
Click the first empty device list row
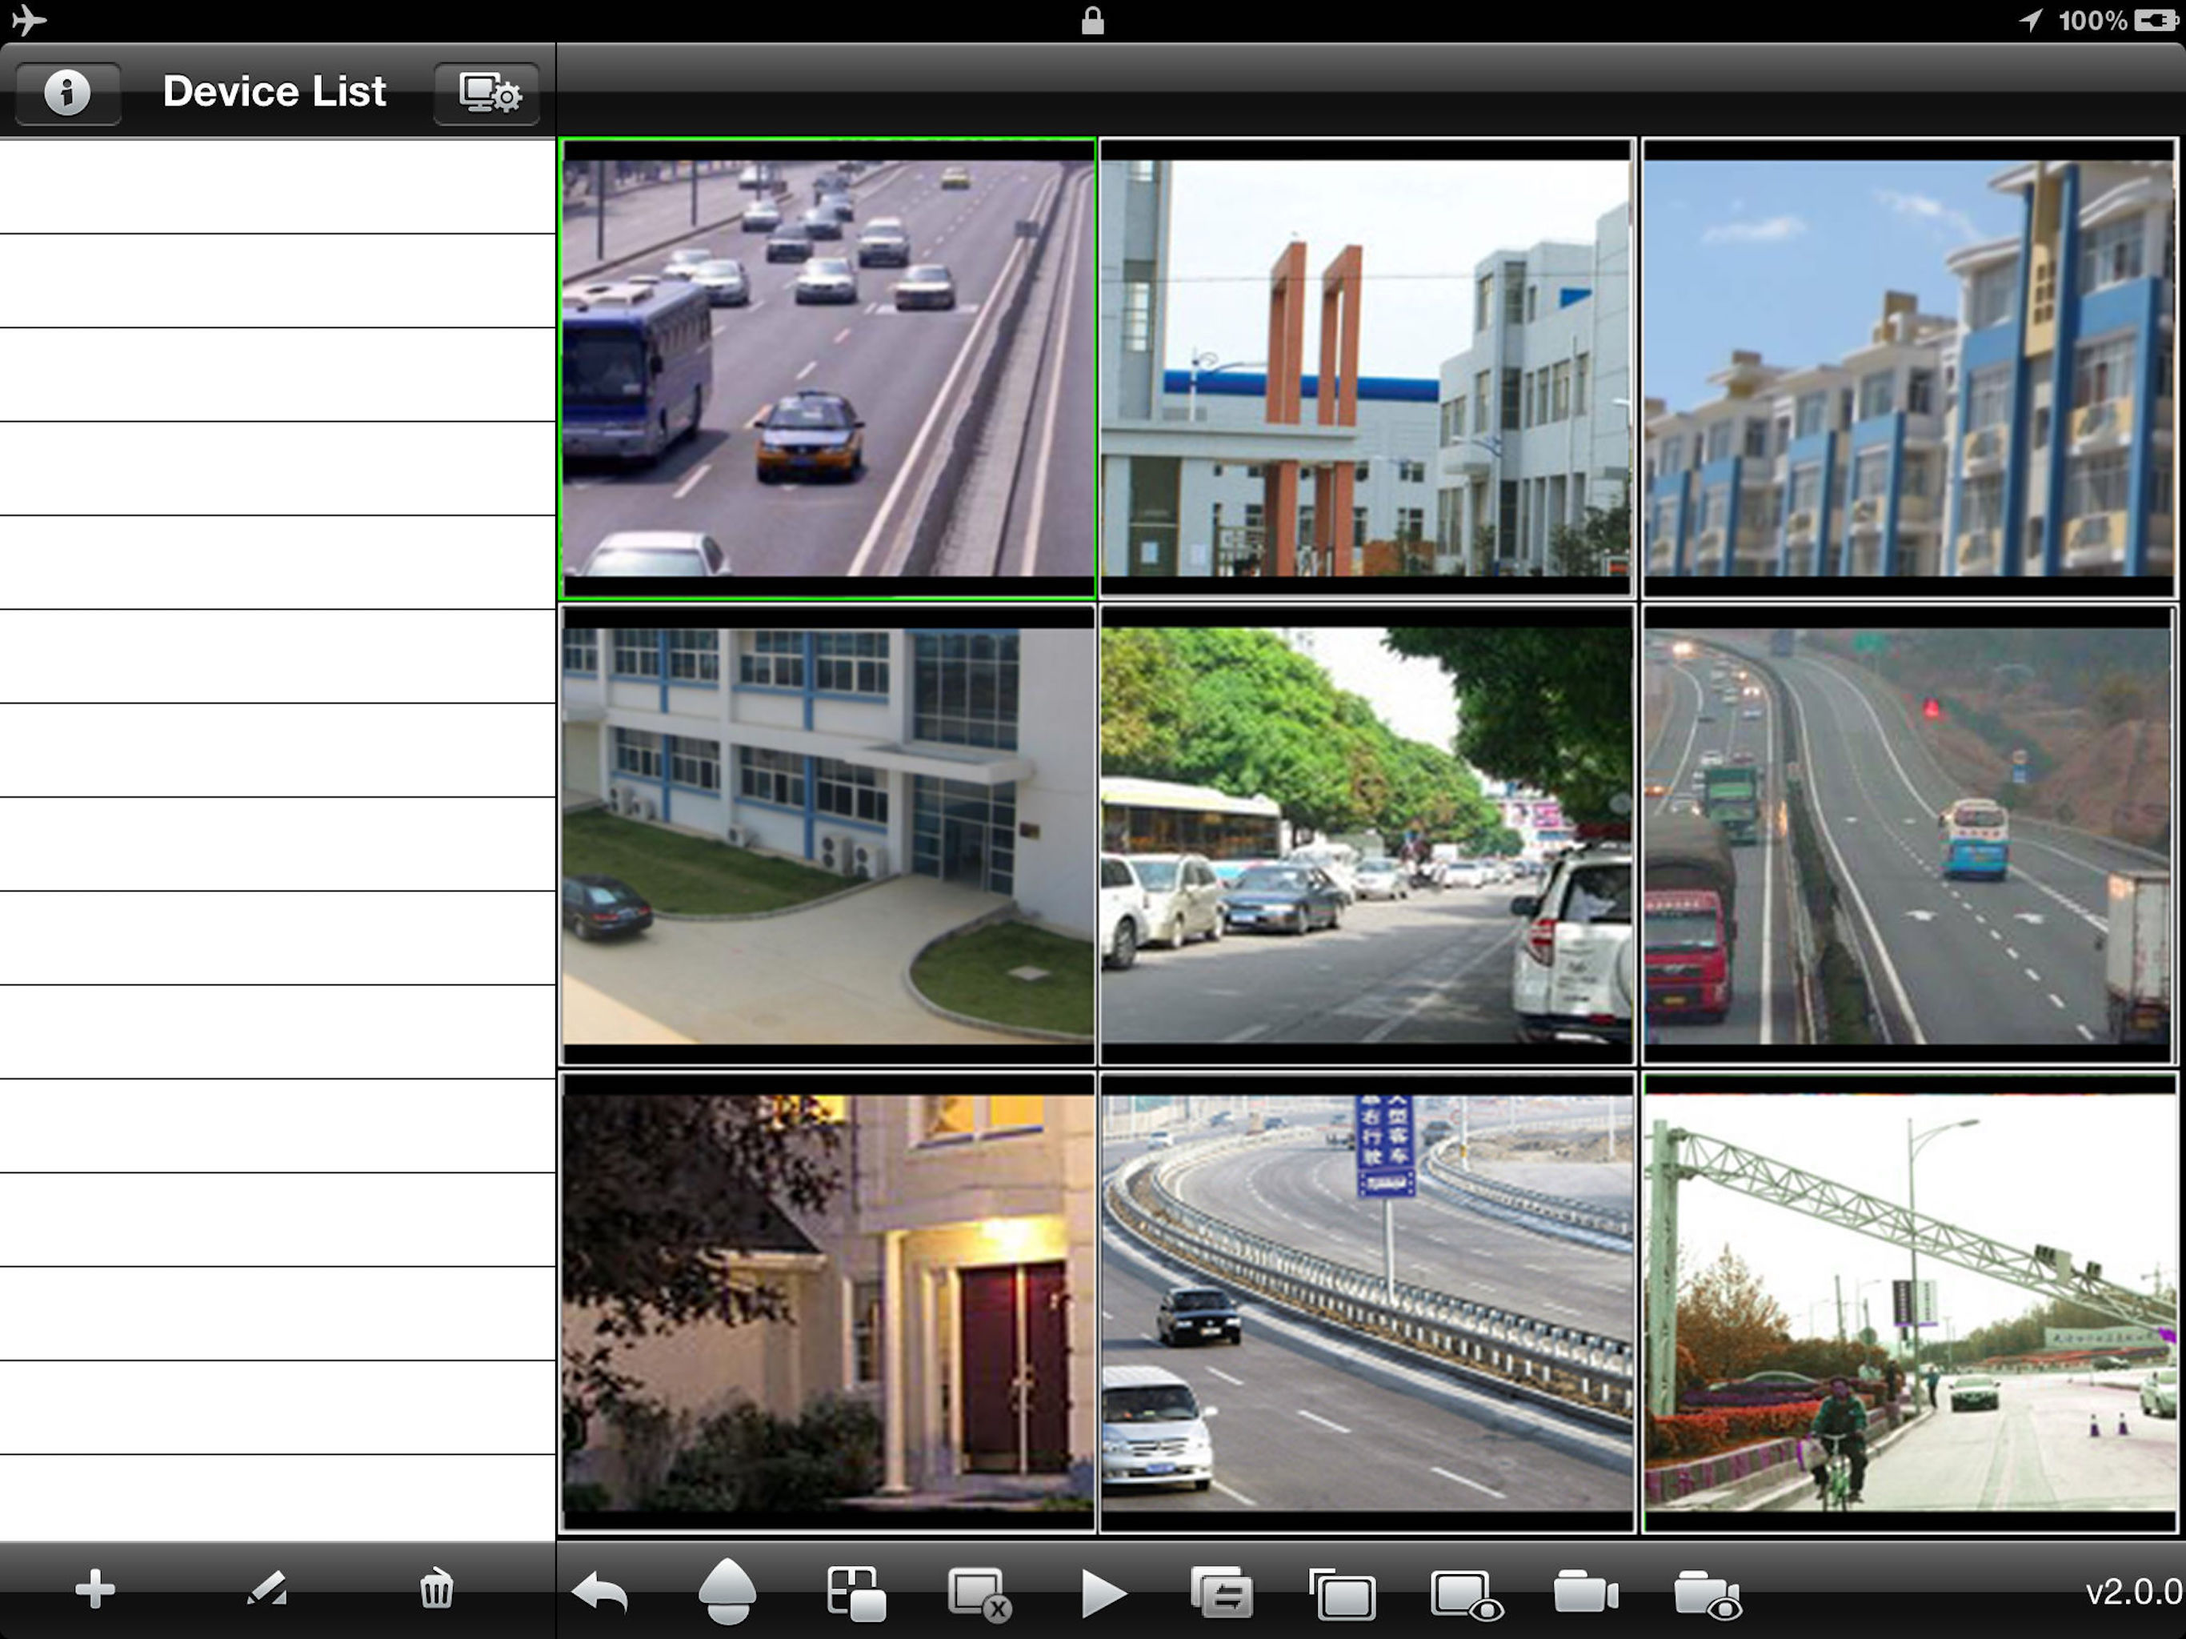pyautogui.click(x=277, y=186)
